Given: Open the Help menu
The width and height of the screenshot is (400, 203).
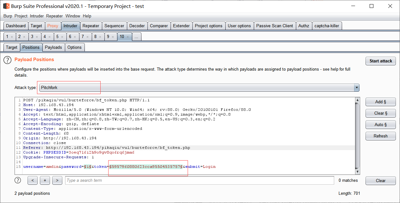Looking at the screenshot, I should tap(87, 16).
